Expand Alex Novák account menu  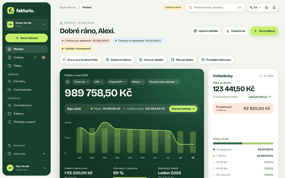coord(26,168)
